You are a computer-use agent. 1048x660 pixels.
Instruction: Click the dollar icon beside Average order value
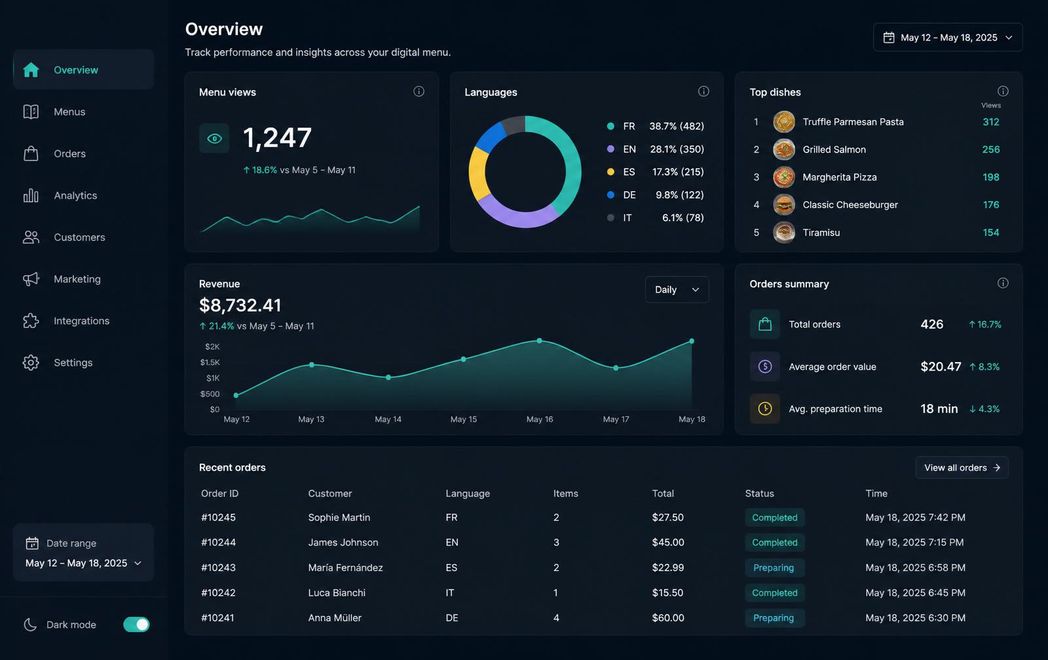pos(765,367)
